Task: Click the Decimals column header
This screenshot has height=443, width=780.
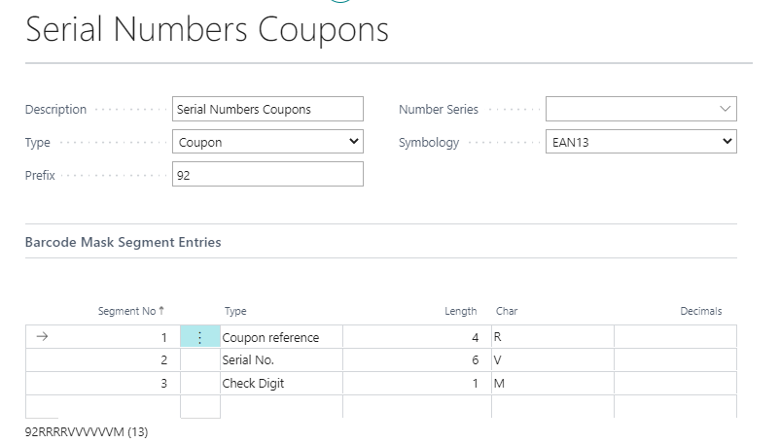Action: [x=700, y=311]
